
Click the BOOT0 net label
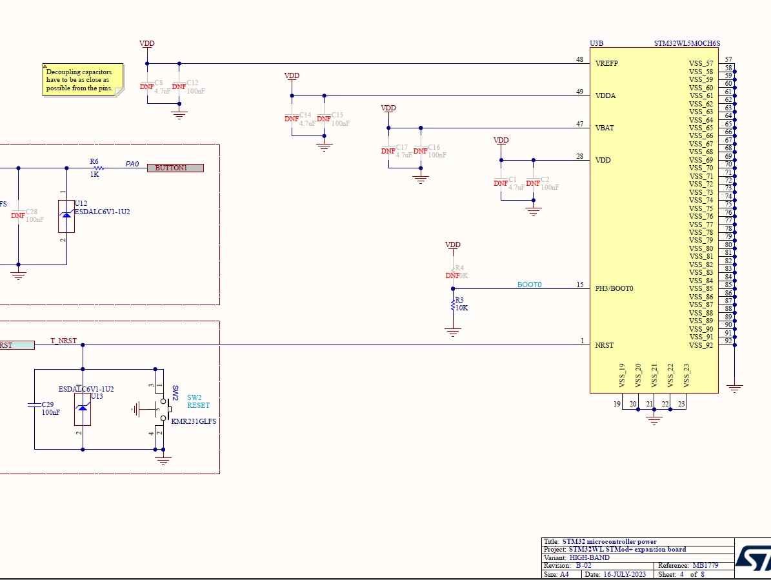pyautogui.click(x=529, y=285)
